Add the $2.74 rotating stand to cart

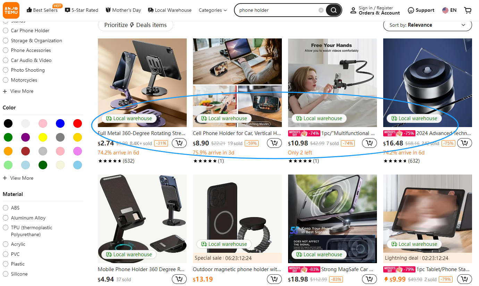(179, 143)
